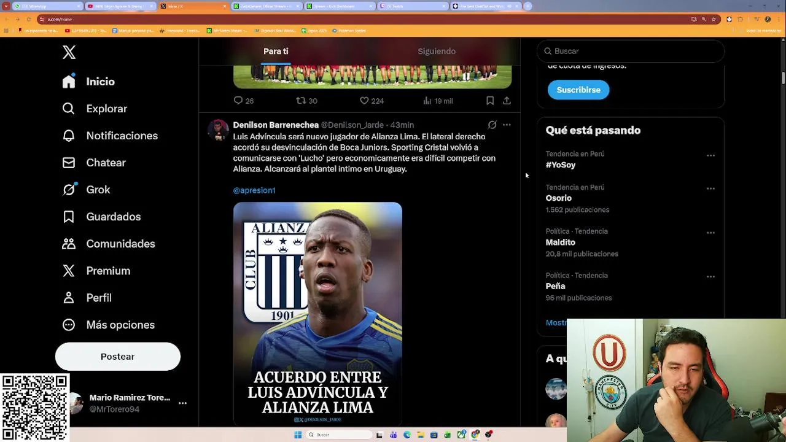Open more options for Osorio trend
The image size is (786, 442).
pos(710,188)
